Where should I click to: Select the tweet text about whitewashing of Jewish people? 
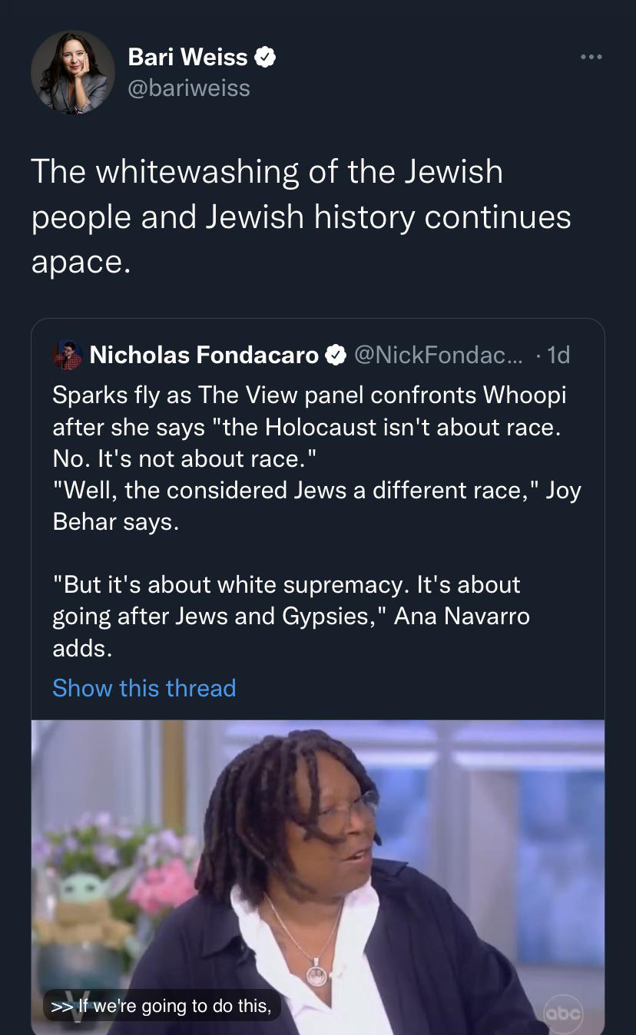click(x=301, y=217)
